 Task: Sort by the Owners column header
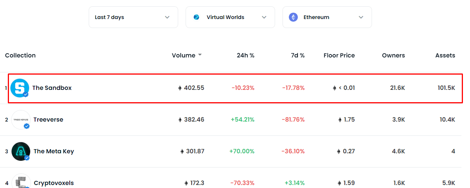[393, 55]
